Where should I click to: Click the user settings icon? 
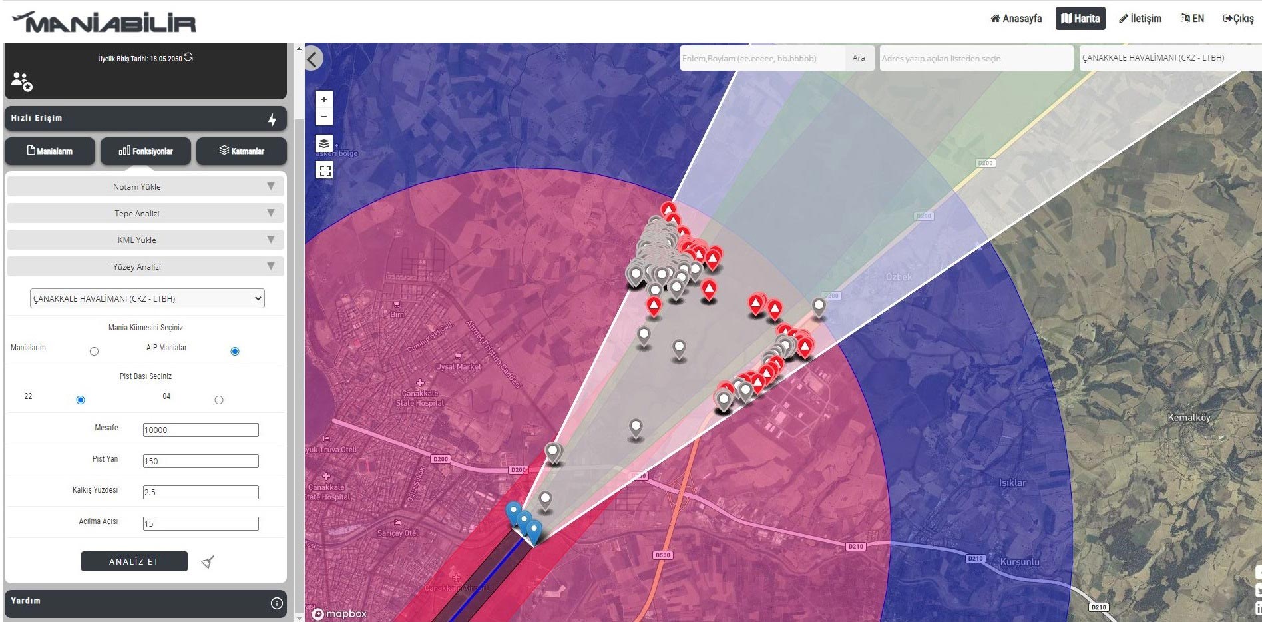[x=21, y=81]
